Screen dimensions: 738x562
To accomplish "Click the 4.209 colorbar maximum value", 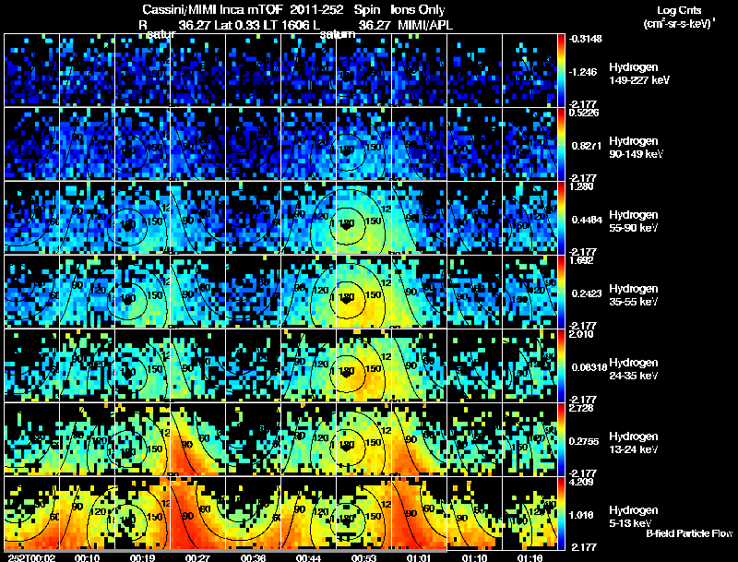I will [x=581, y=482].
